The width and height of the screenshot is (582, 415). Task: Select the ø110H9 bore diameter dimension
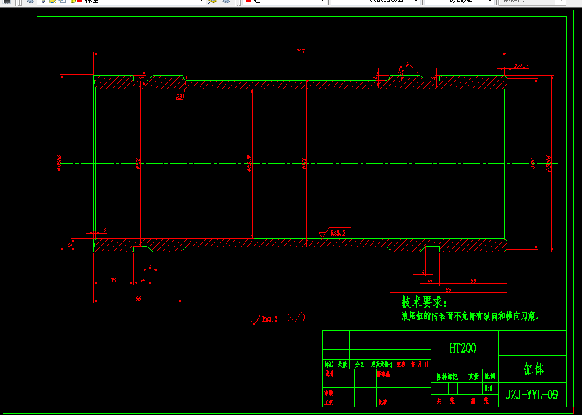click(x=249, y=164)
